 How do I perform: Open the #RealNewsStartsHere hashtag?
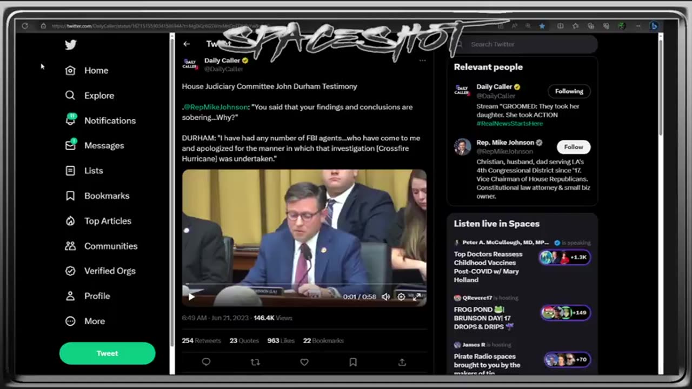[x=510, y=124]
